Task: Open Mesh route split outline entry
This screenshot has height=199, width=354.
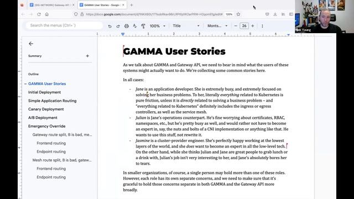Action: tap(62, 160)
